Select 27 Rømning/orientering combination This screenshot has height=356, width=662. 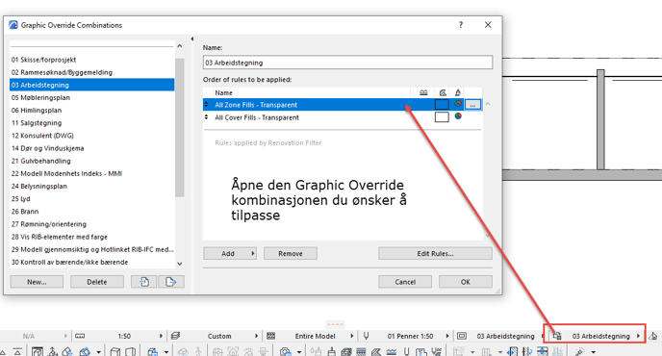click(92, 224)
